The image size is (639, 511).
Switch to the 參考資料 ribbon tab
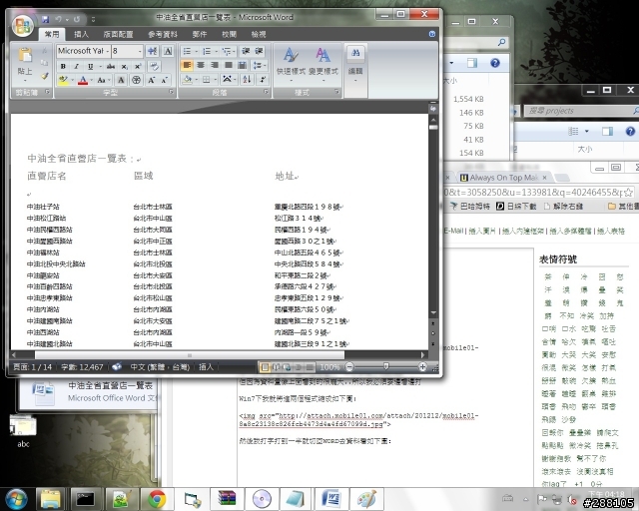pyautogui.click(x=163, y=35)
